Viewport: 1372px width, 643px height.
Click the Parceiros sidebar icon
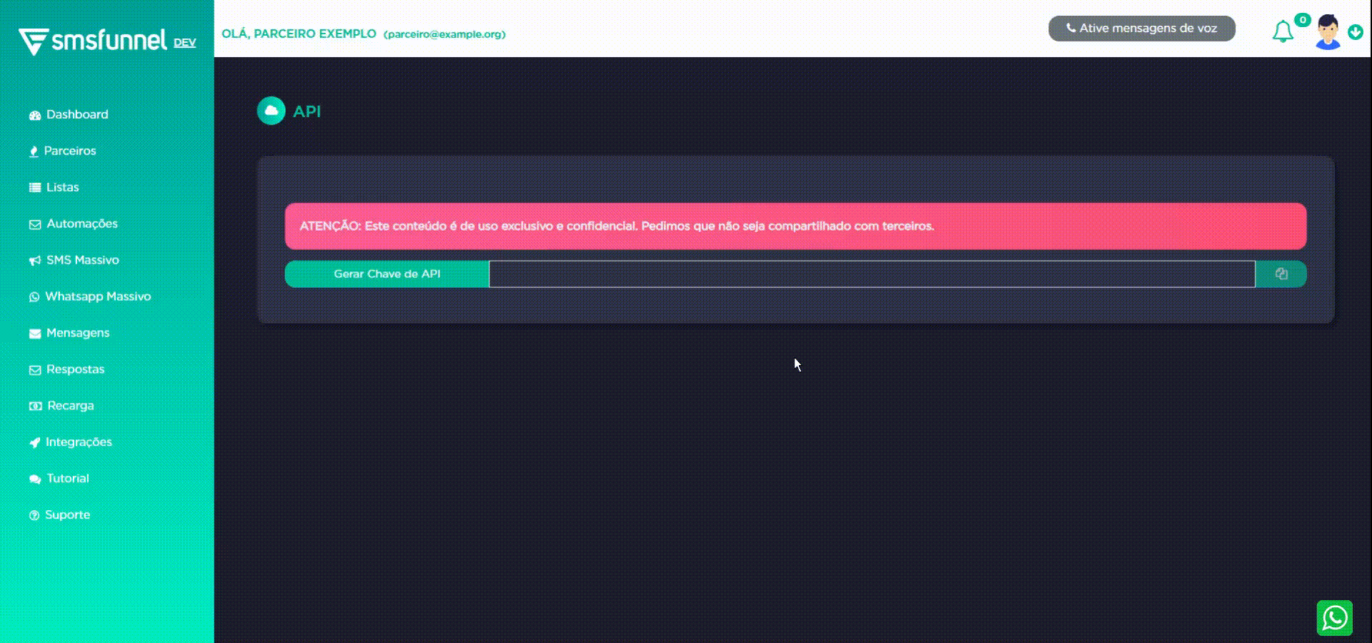click(34, 151)
